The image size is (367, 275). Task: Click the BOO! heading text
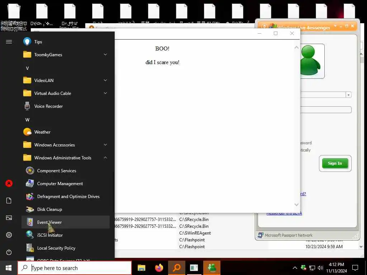coord(162,49)
